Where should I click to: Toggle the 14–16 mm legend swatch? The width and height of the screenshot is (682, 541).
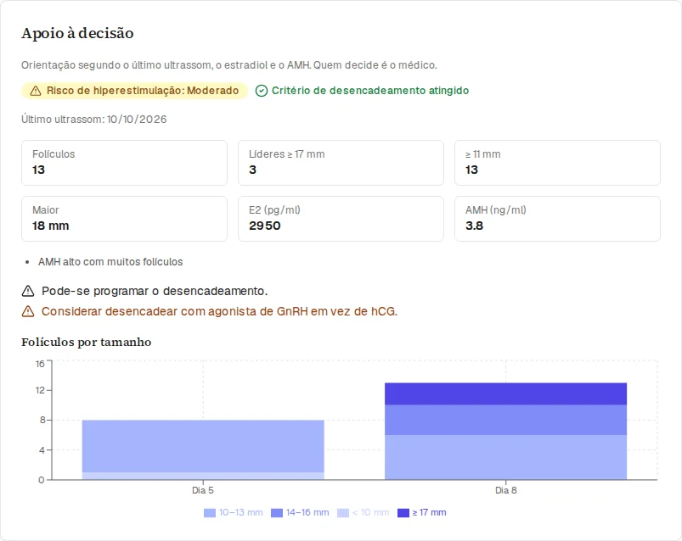(x=277, y=513)
